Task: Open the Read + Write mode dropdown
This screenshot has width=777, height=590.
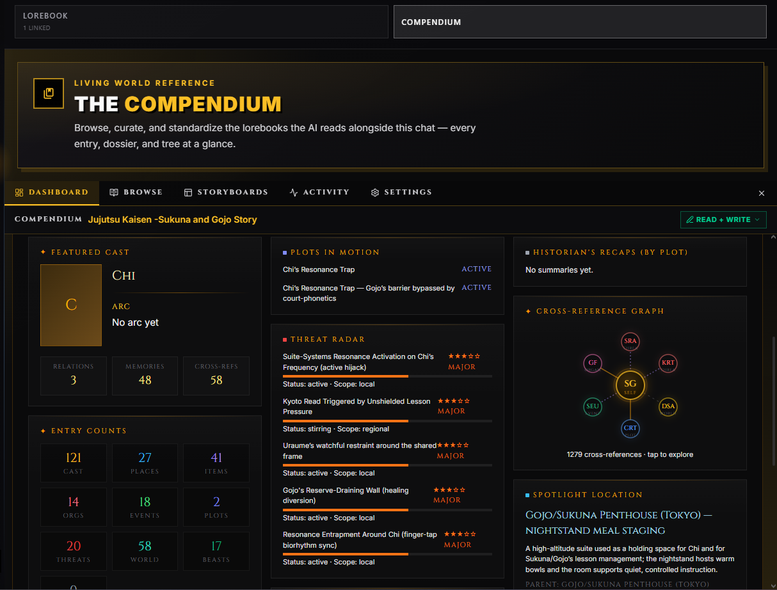Action: click(723, 219)
